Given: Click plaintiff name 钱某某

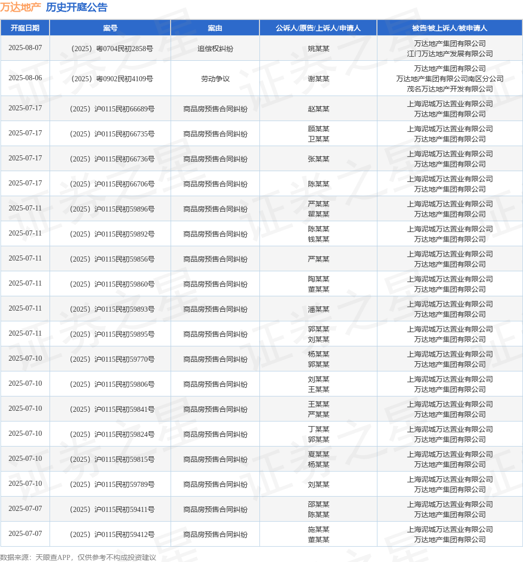Looking at the screenshot, I should [x=319, y=240].
